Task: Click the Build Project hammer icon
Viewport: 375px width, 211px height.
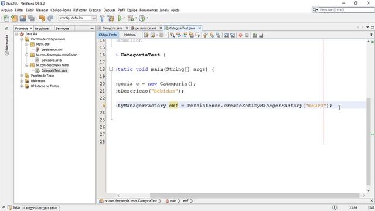Action: (x=102, y=18)
